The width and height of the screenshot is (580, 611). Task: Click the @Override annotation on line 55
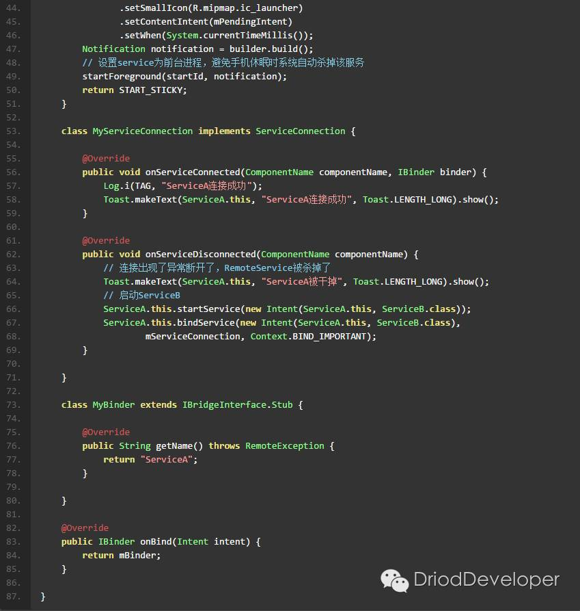[106, 158]
